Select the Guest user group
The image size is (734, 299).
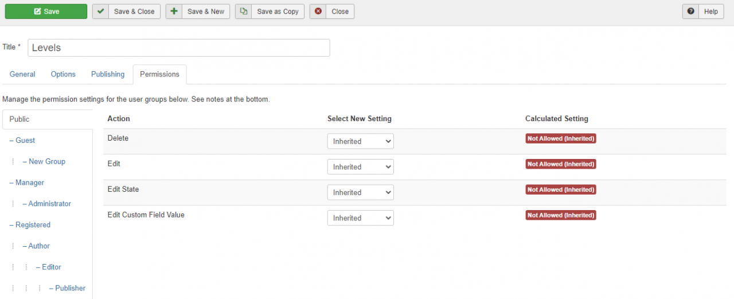(x=25, y=141)
